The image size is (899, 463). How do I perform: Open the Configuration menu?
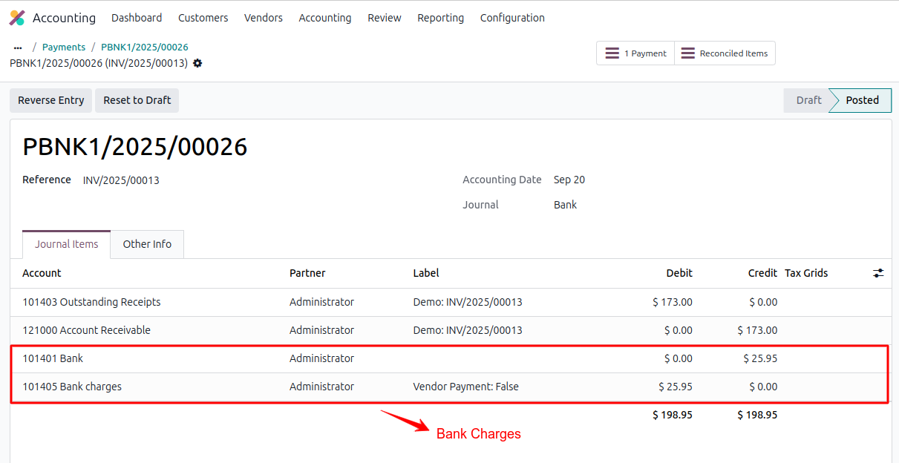[512, 17]
